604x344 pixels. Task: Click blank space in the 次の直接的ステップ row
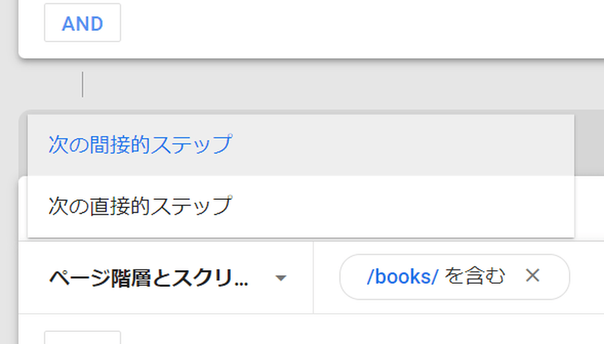pos(403,206)
